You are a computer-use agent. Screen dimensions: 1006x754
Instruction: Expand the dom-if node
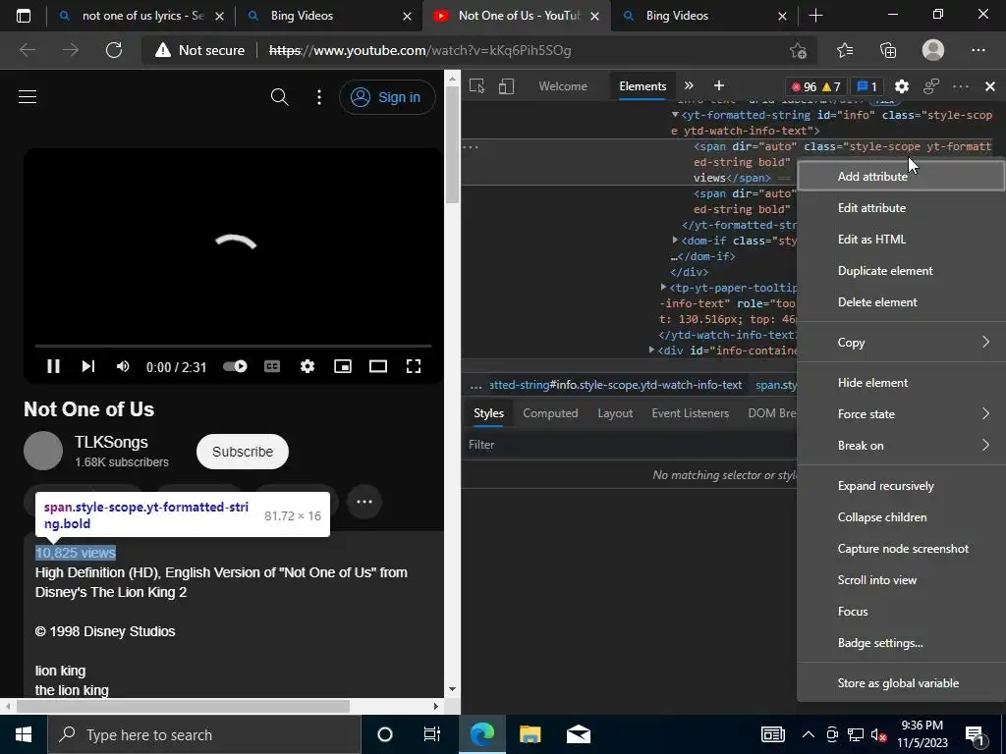(675, 240)
